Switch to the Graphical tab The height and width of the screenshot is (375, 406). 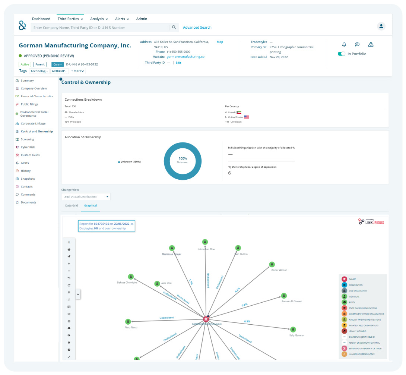pos(91,205)
